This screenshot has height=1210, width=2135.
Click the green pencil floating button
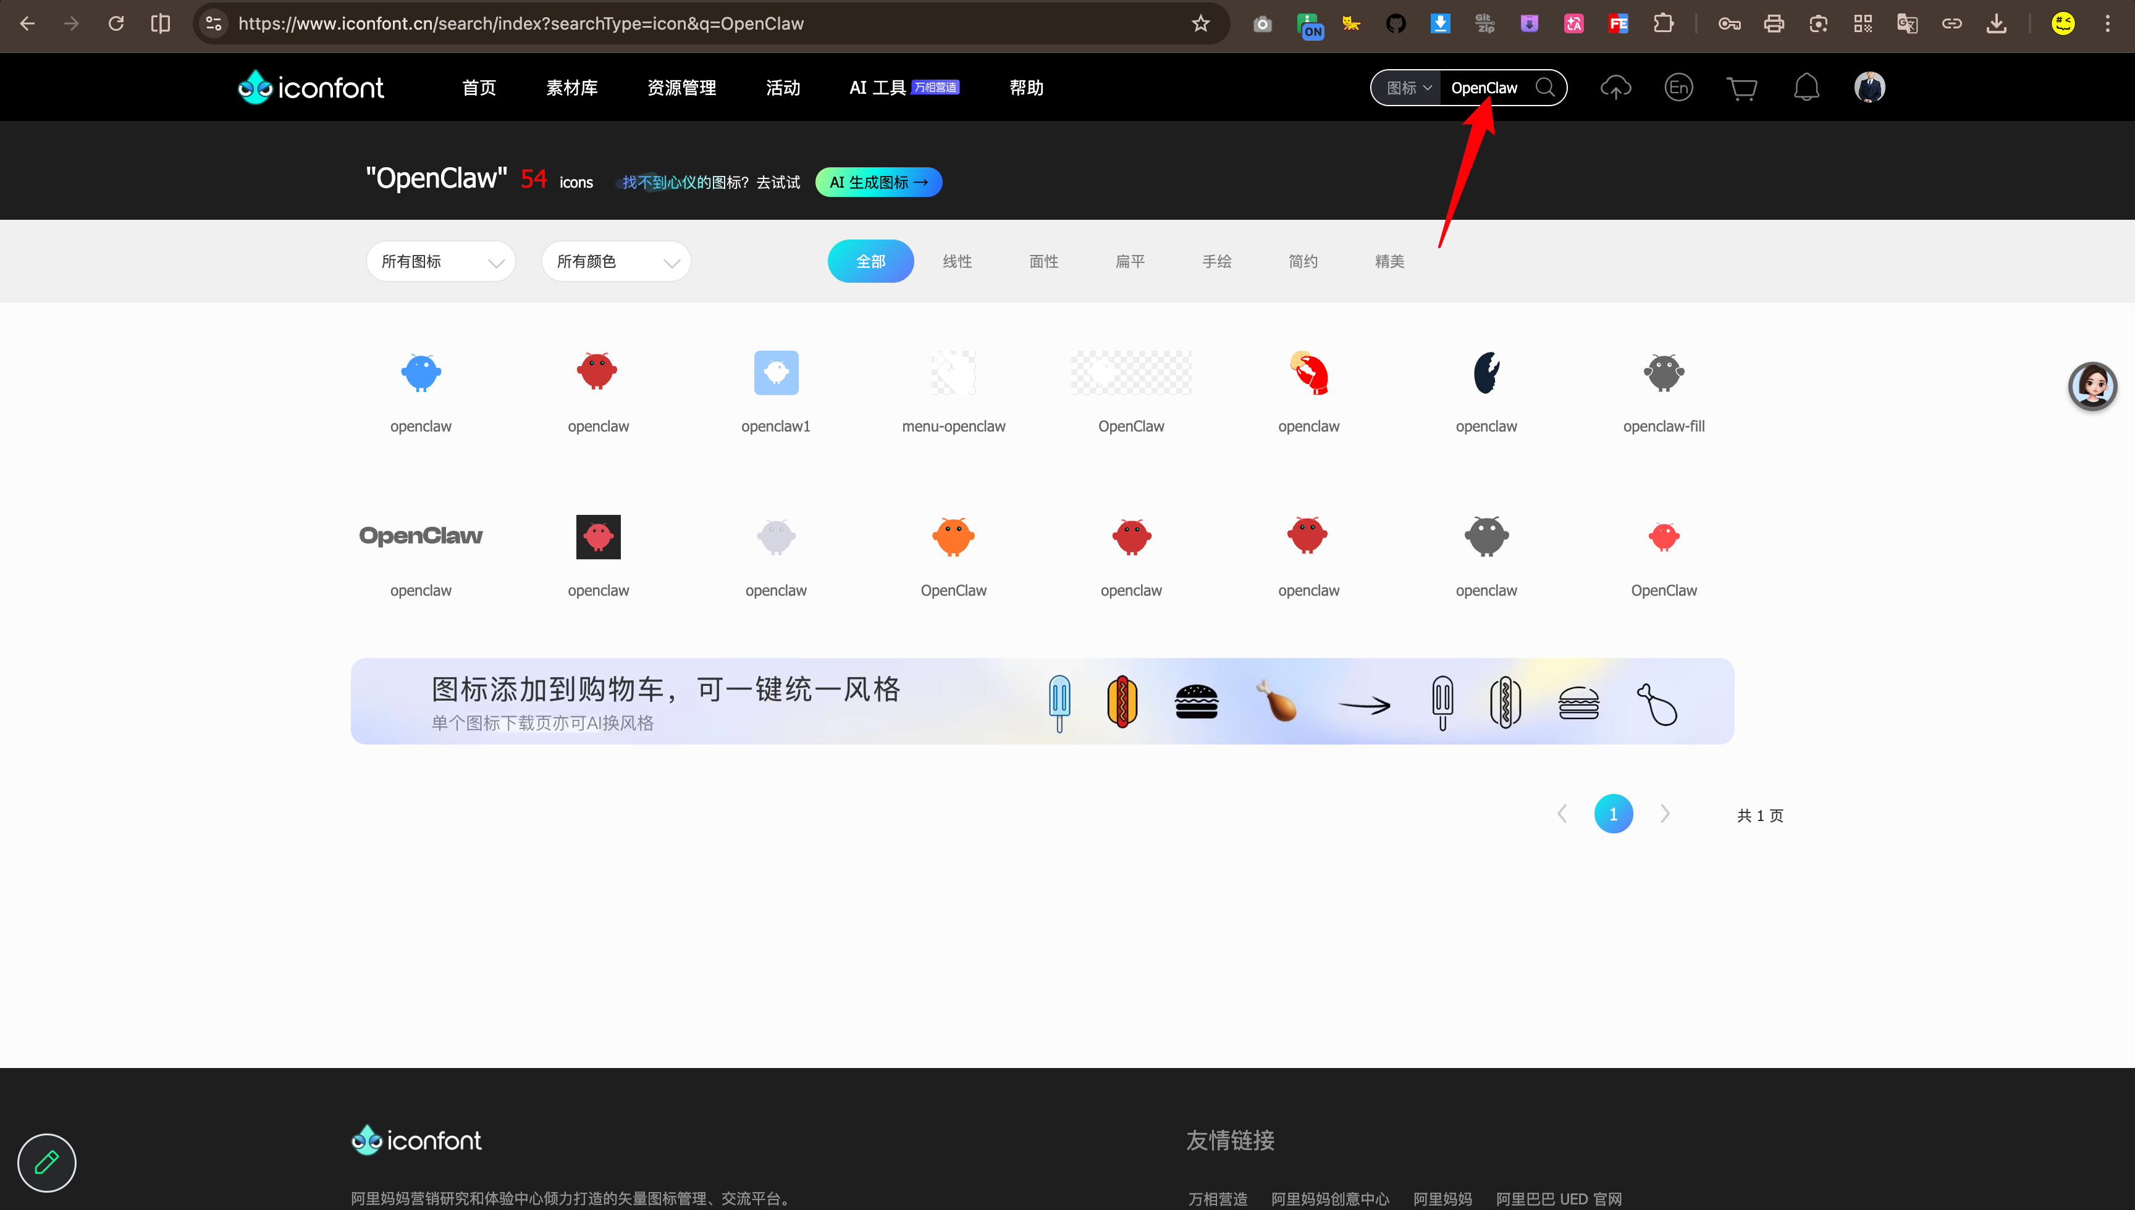tap(46, 1162)
